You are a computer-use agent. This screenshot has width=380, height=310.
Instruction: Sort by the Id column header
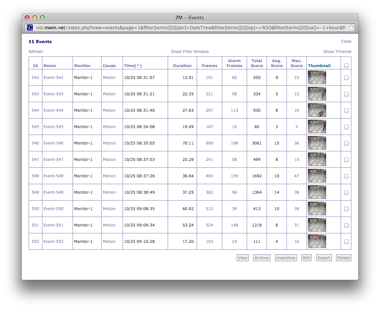click(36, 66)
